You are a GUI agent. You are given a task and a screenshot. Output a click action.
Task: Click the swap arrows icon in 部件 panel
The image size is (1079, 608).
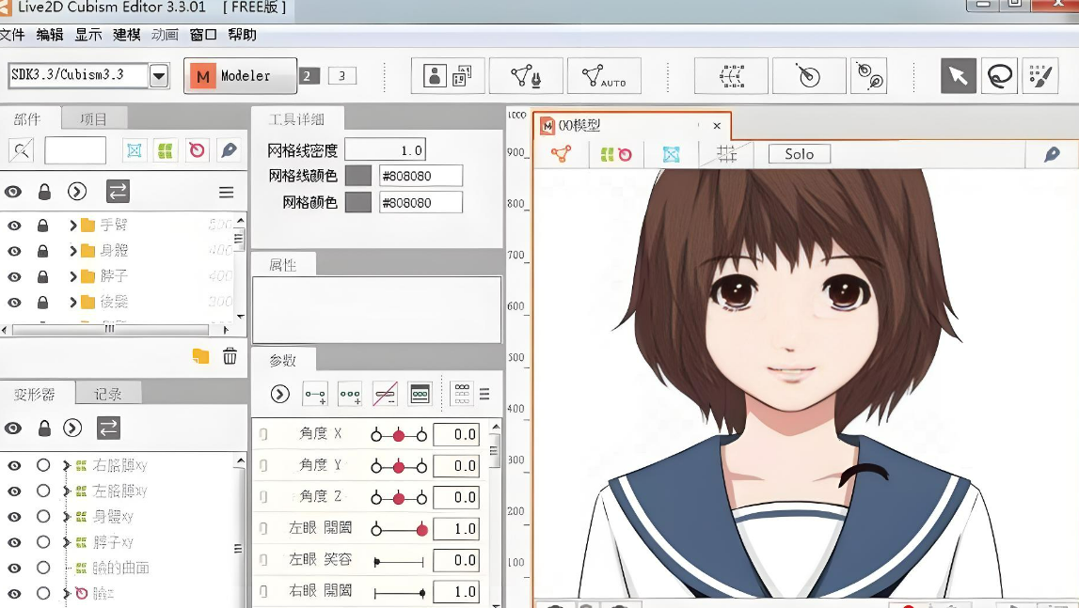tap(118, 191)
